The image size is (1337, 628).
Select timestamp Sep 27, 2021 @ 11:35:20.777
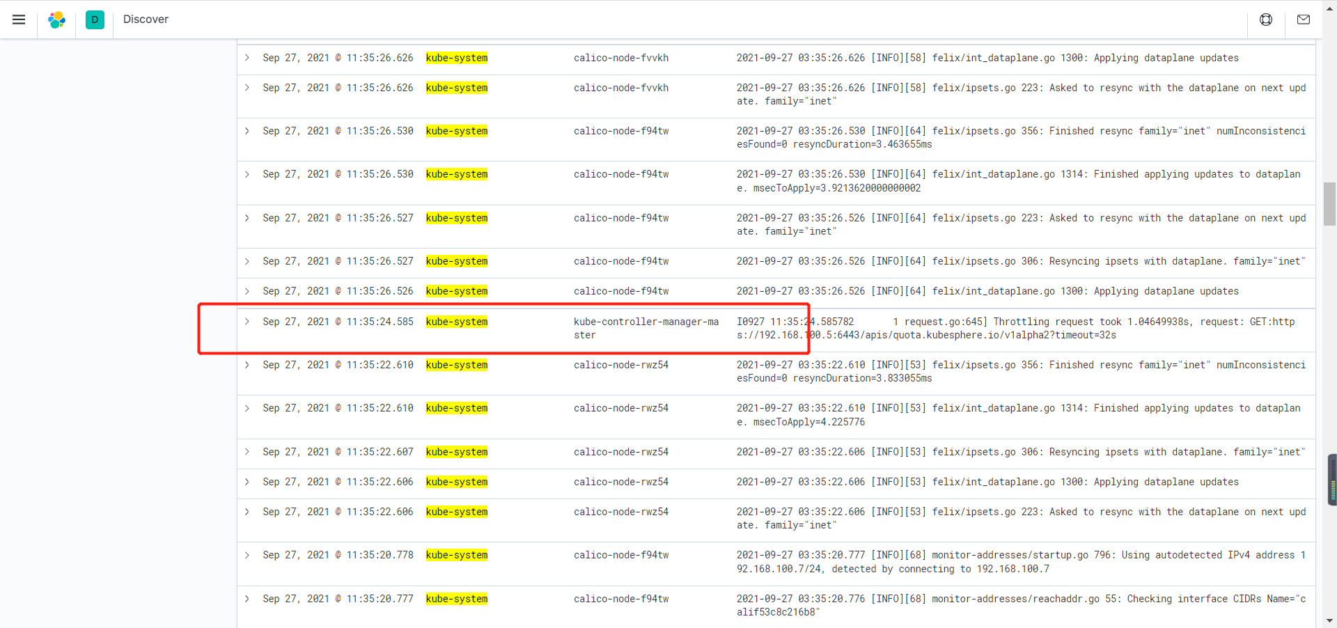[338, 599]
